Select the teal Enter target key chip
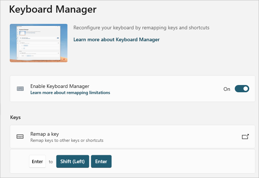 point(101,161)
